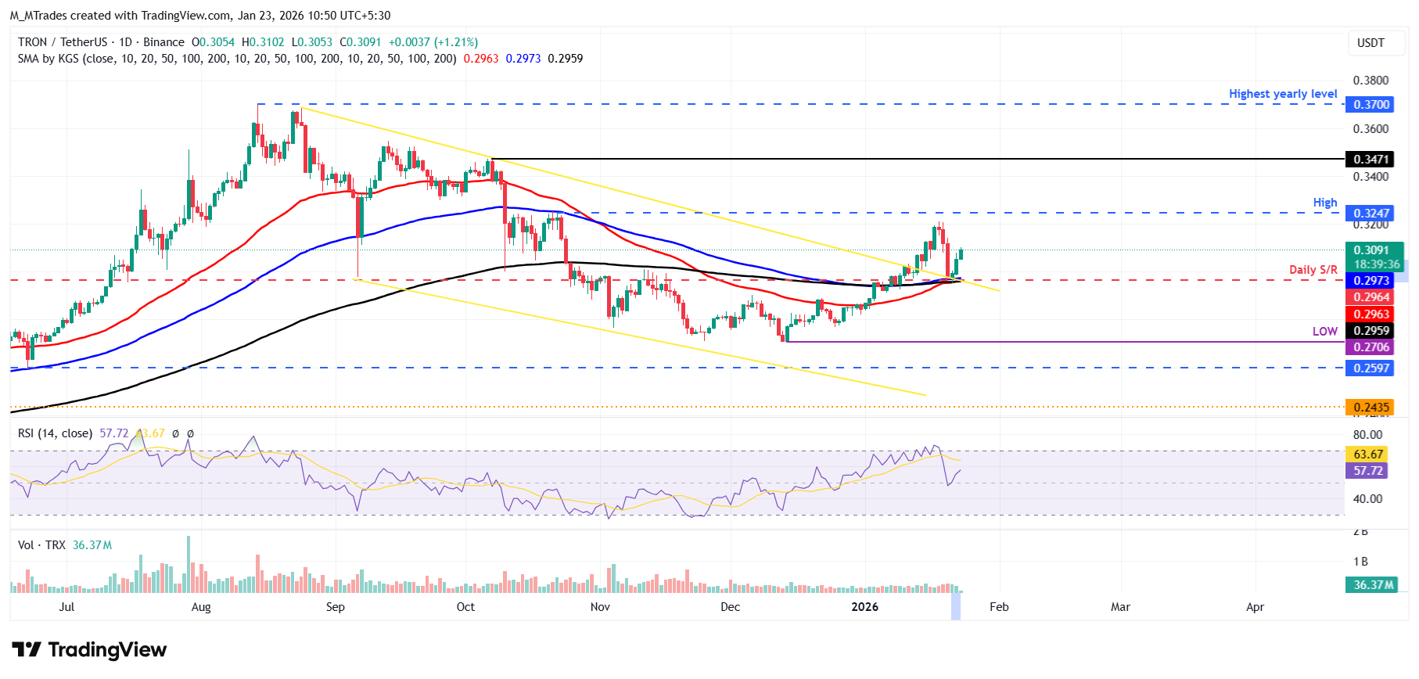
Task: Click the Vol · TRX volume legend
Action: point(41,545)
